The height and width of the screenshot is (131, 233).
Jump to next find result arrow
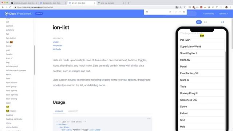pyautogui.click(x=180, y=12)
